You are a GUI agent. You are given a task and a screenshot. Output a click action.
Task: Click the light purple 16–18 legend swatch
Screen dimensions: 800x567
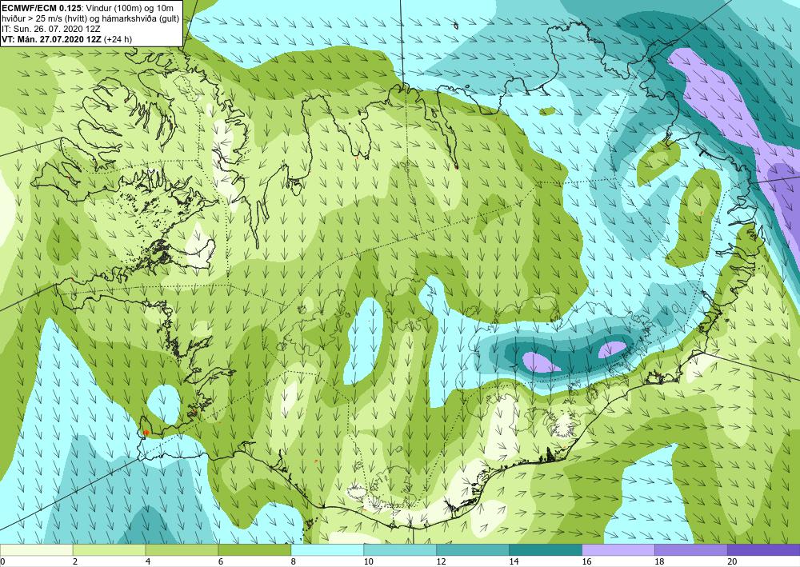(x=618, y=549)
